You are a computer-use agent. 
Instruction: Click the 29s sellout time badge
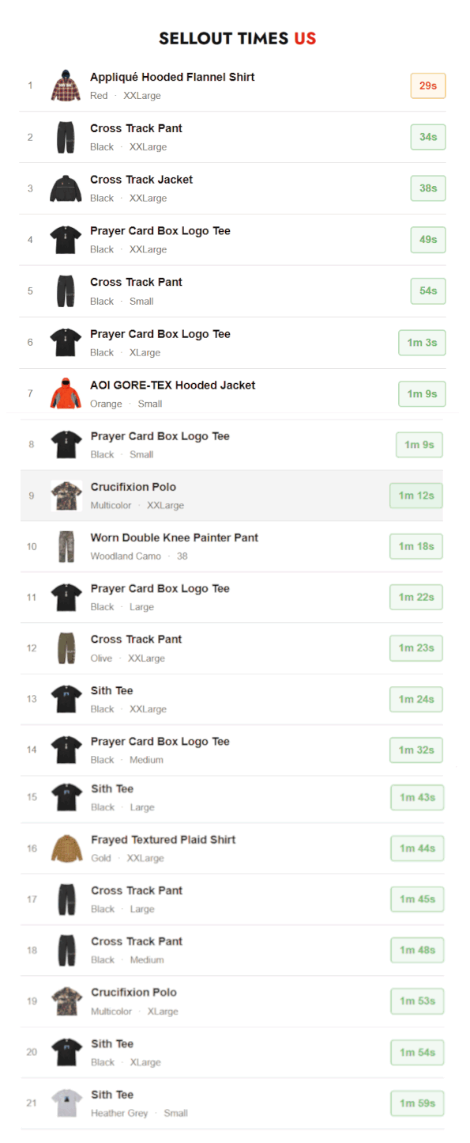[x=428, y=85]
